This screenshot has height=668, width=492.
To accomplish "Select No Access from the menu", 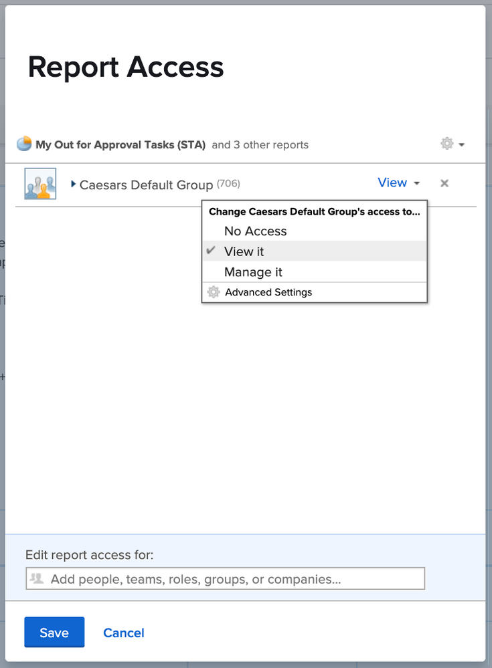I will (255, 231).
